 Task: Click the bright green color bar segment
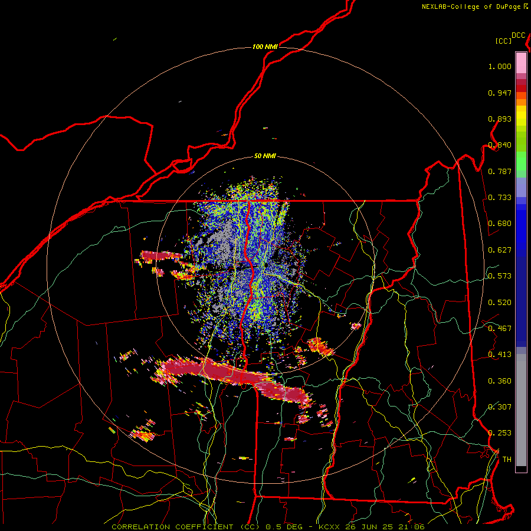tap(521, 161)
